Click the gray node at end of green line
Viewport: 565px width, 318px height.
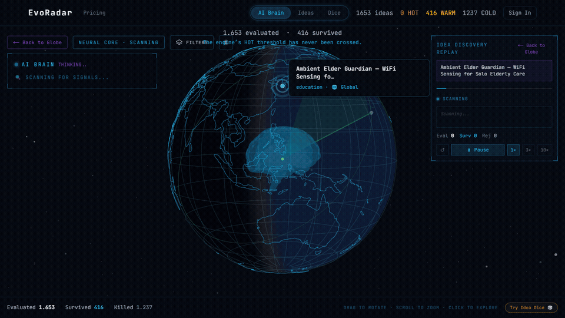(x=371, y=112)
